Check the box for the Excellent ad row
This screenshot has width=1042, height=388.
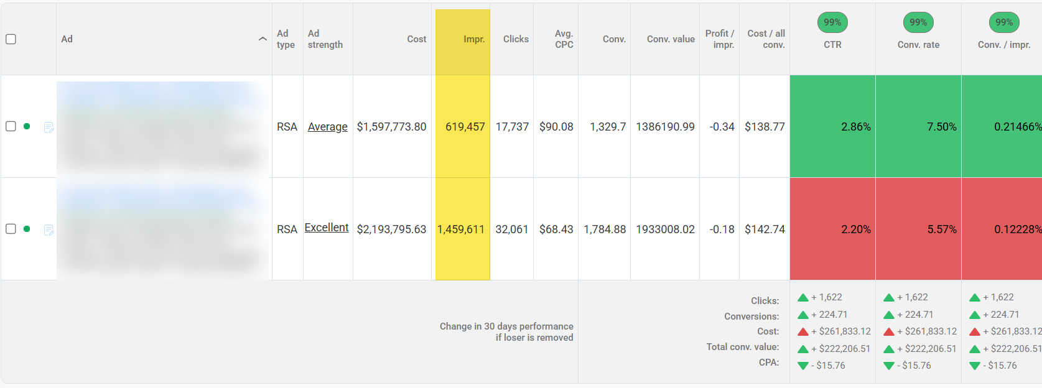(11, 229)
